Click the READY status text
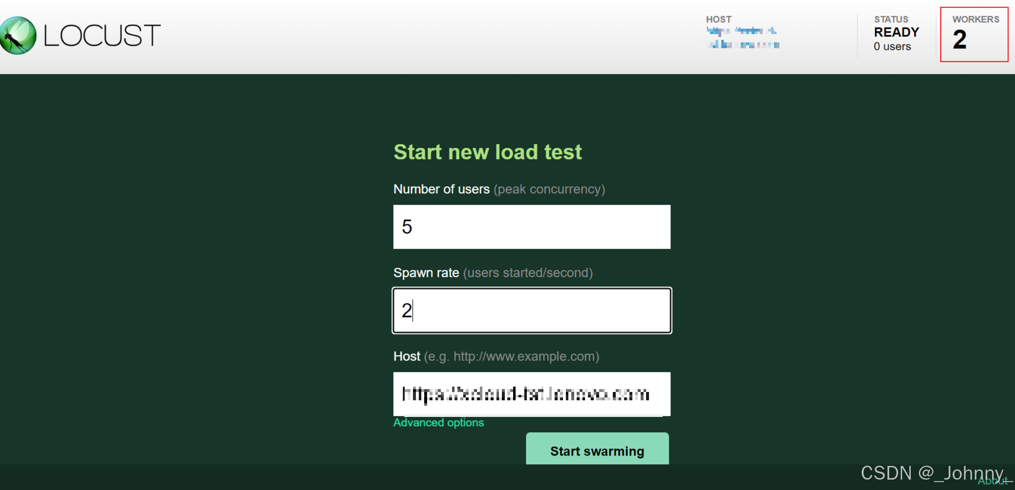The width and height of the screenshot is (1015, 490). (x=896, y=32)
